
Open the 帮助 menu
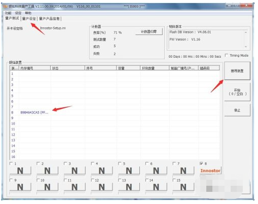pos(28,13)
